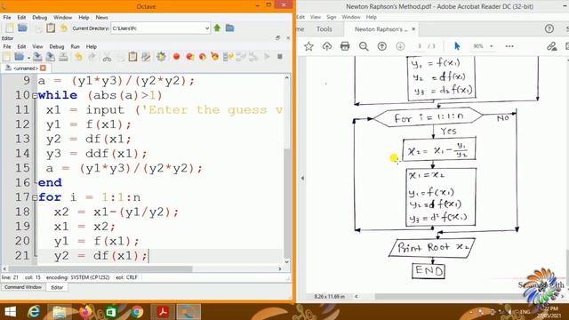Open the News menu in Octave
This screenshot has width=569, height=320.
coord(101,18)
